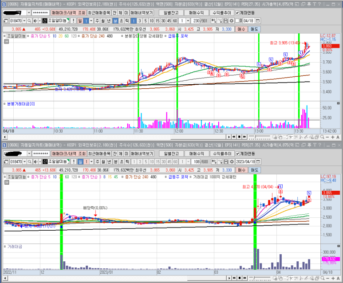The width and height of the screenshot is (343, 283).
Task: Click 일별잔고 button in top window
Action: click(171, 13)
